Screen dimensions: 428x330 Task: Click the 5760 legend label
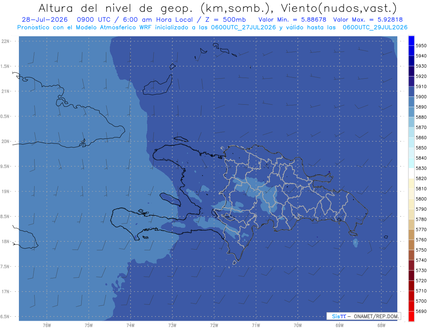coord(421,240)
